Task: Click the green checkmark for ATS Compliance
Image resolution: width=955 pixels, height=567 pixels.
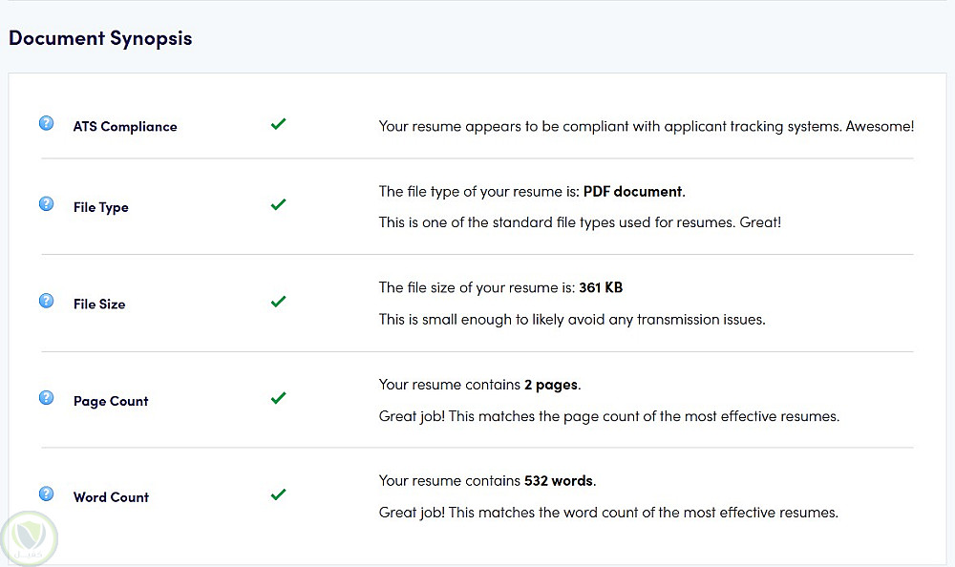Action: tap(278, 124)
